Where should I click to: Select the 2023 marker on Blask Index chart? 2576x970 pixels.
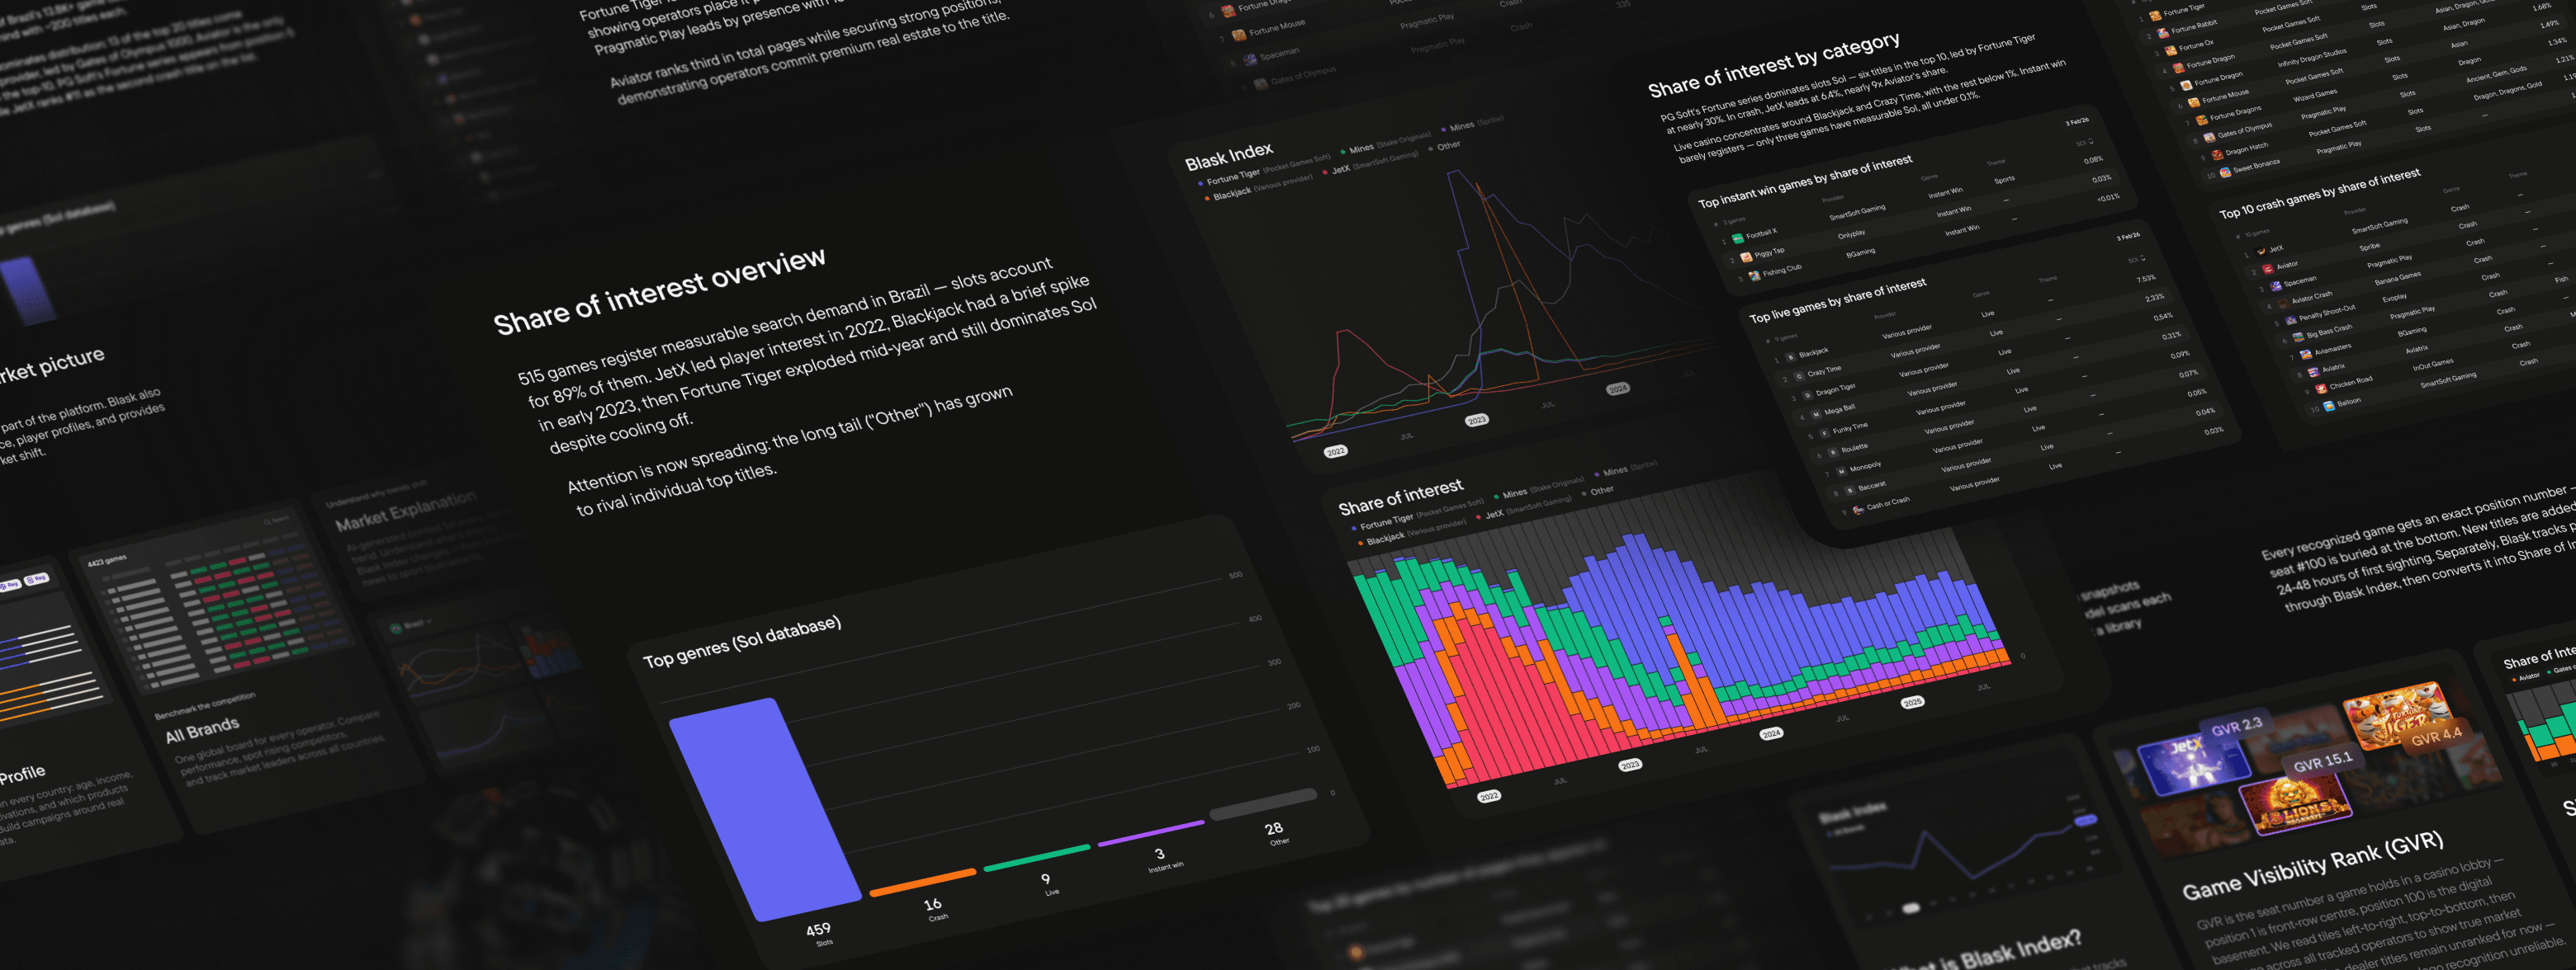(x=1476, y=421)
